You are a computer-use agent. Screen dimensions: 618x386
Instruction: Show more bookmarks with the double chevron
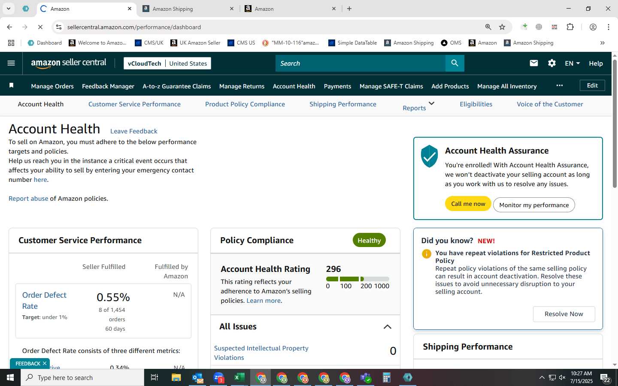pos(602,43)
